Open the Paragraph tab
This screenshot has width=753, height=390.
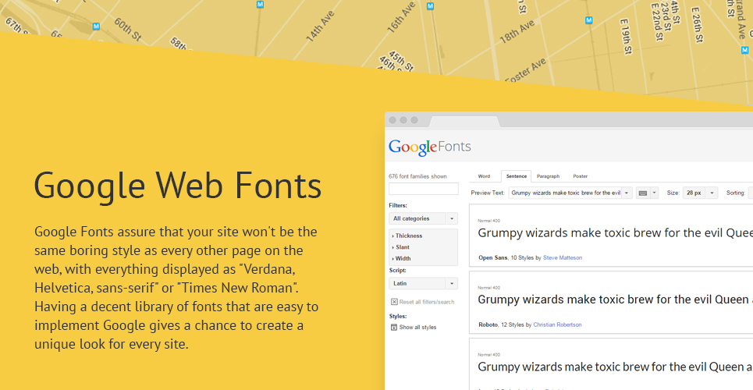click(548, 176)
